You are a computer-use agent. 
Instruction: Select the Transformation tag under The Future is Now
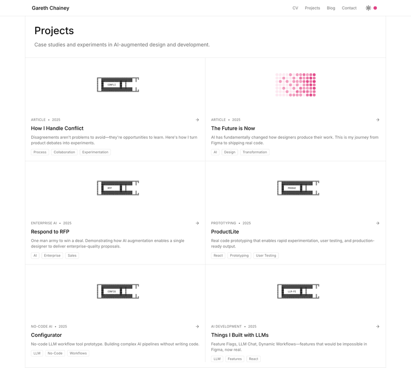255,152
